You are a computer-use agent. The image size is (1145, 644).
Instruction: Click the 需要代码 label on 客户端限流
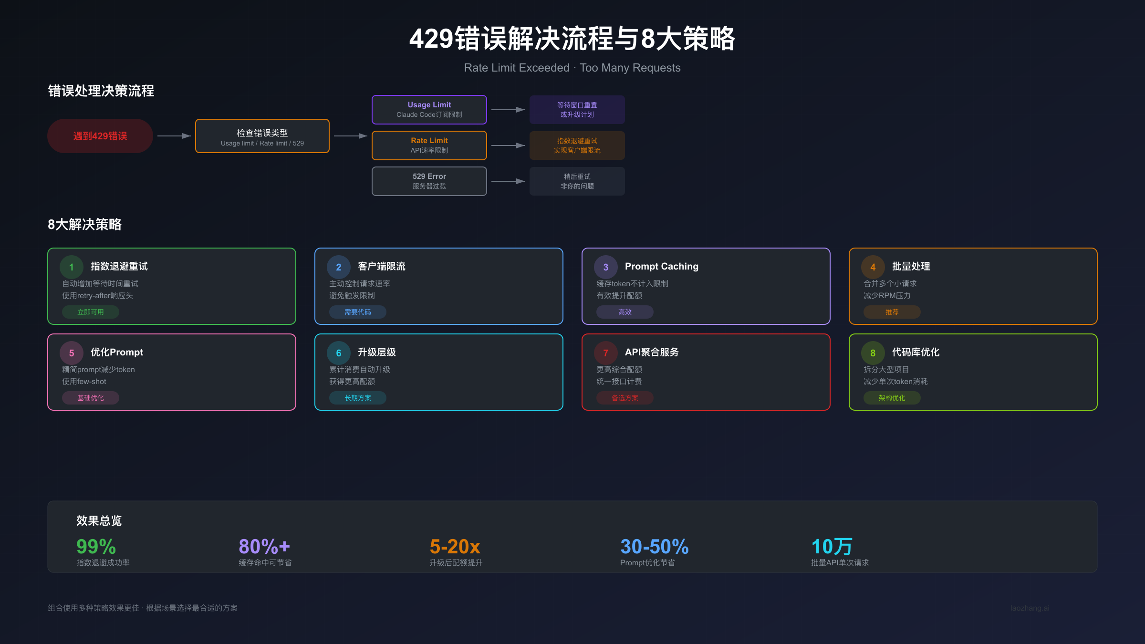coord(357,312)
